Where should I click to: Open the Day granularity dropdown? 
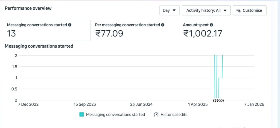click(169, 10)
